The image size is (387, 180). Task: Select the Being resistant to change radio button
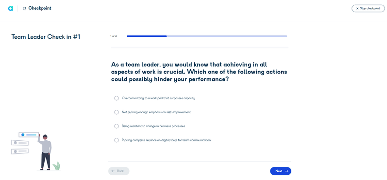coord(117,126)
